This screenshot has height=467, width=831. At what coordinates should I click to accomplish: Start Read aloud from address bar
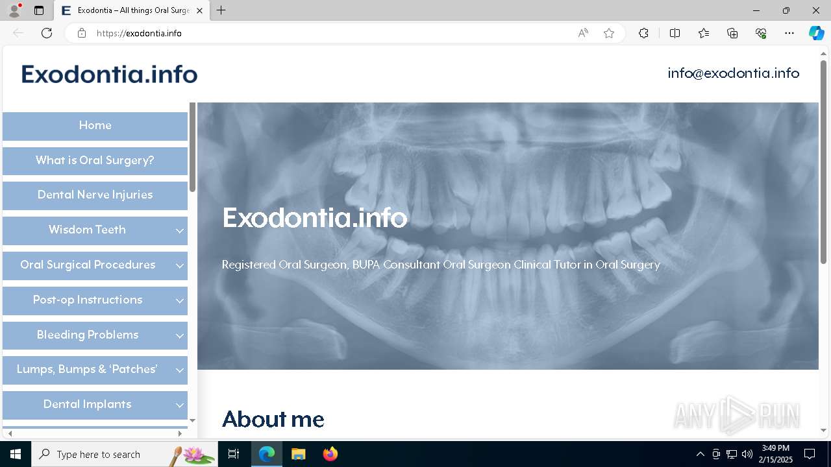click(583, 33)
